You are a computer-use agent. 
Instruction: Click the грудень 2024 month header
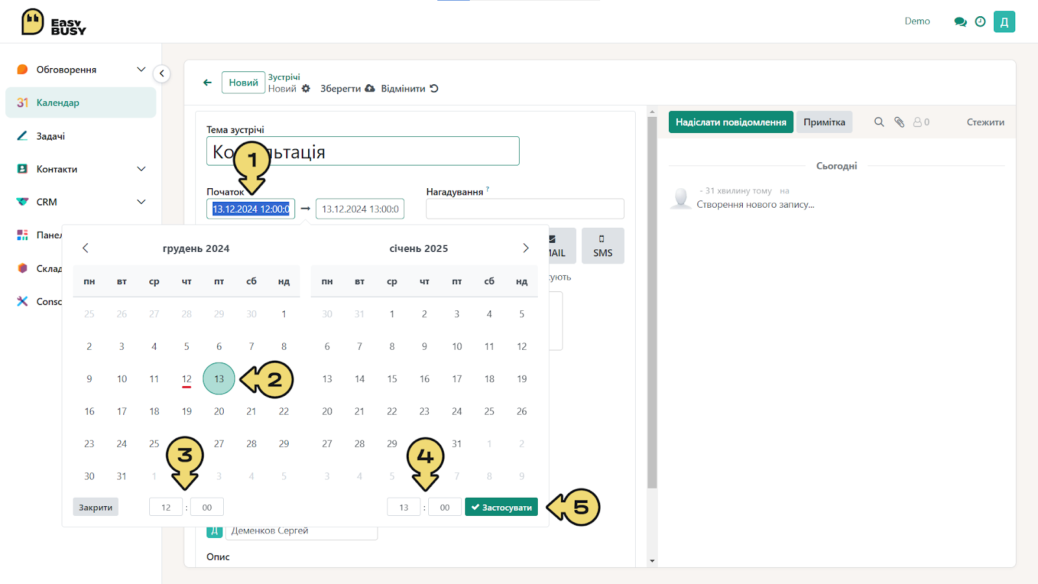coord(196,248)
